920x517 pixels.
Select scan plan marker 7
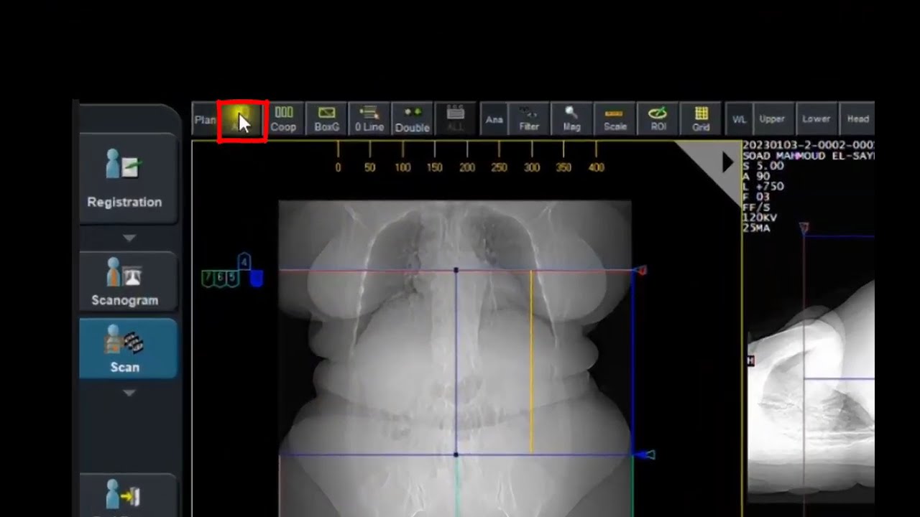(x=208, y=279)
